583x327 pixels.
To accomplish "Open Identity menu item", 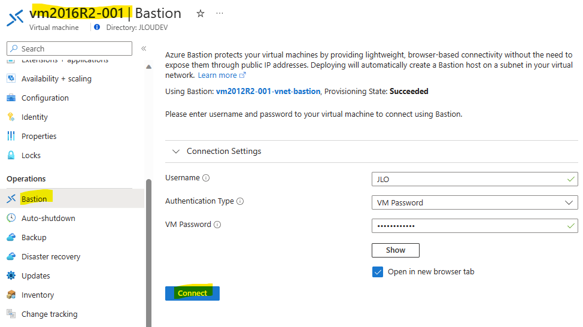I will (35, 117).
